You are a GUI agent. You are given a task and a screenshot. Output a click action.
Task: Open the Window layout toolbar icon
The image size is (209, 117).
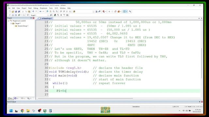point(124,12)
